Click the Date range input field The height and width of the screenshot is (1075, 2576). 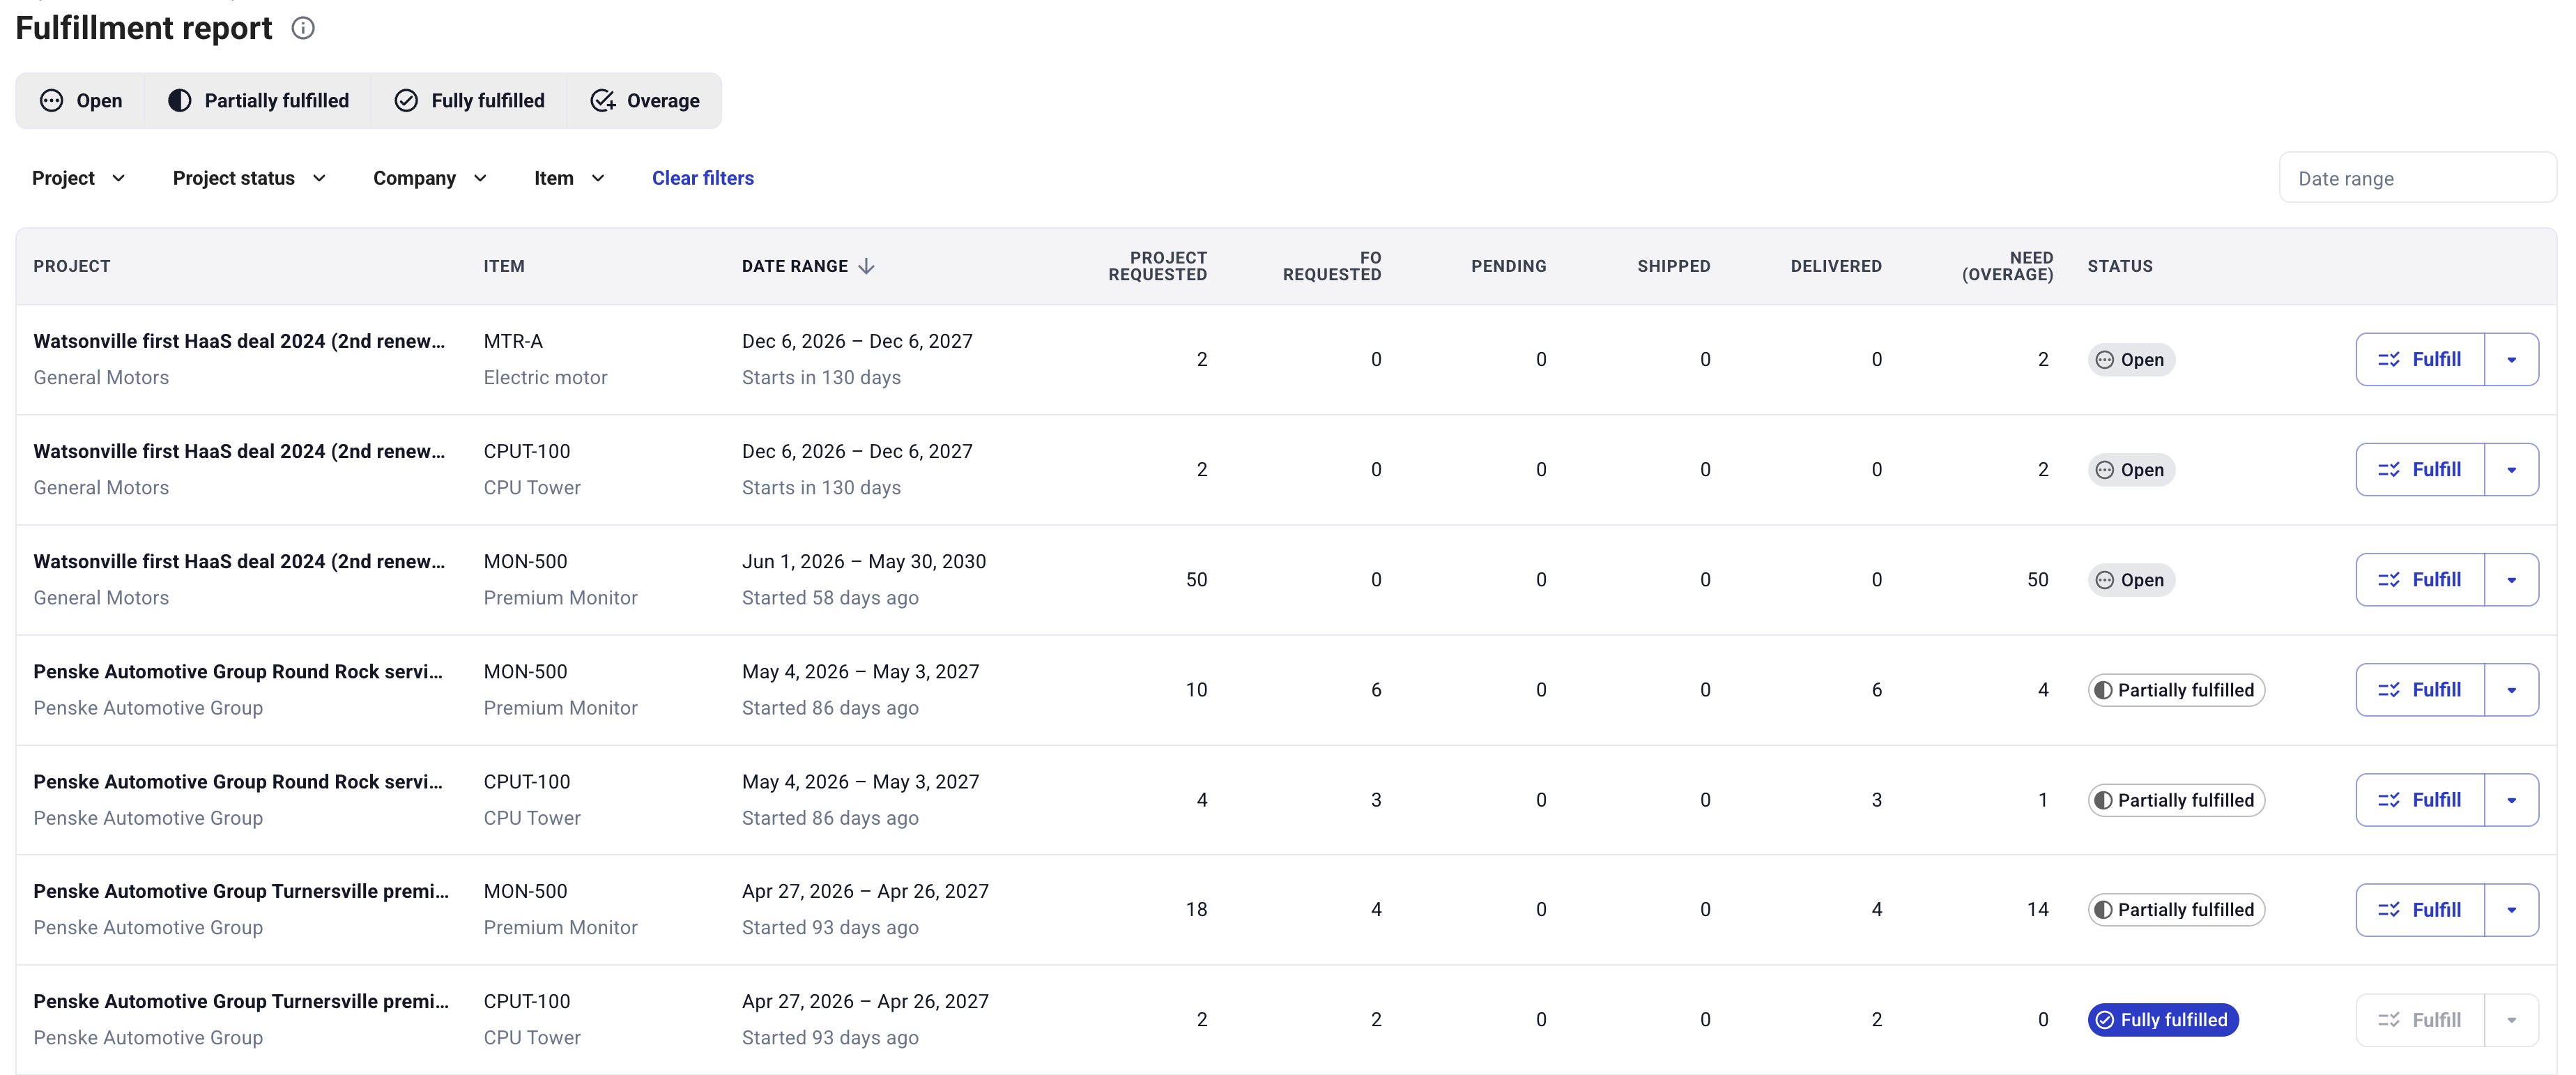pyautogui.click(x=2417, y=178)
